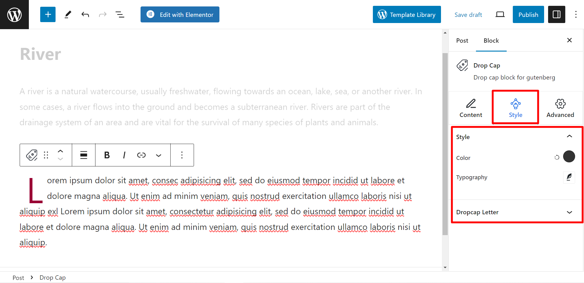This screenshot has width=584, height=283.
Task: Switch to the Post tab
Action: pyautogui.click(x=462, y=41)
